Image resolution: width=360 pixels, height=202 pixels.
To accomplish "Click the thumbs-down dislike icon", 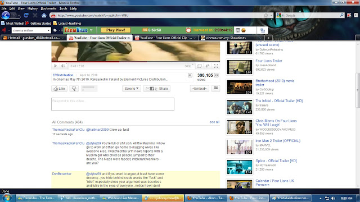I will tap(74, 89).
